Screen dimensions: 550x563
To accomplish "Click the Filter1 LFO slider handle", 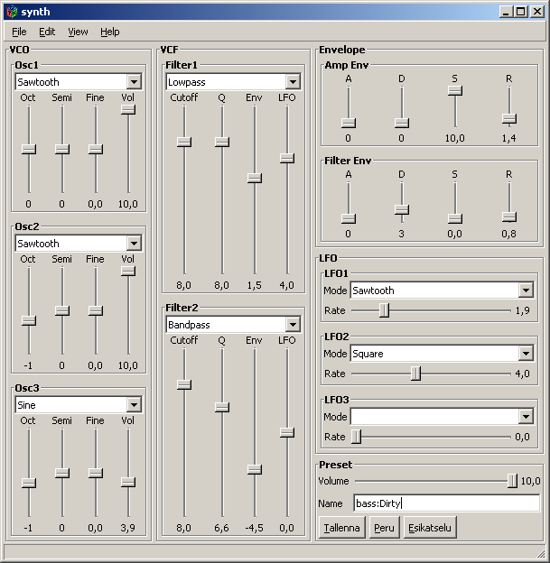I will coord(287,159).
